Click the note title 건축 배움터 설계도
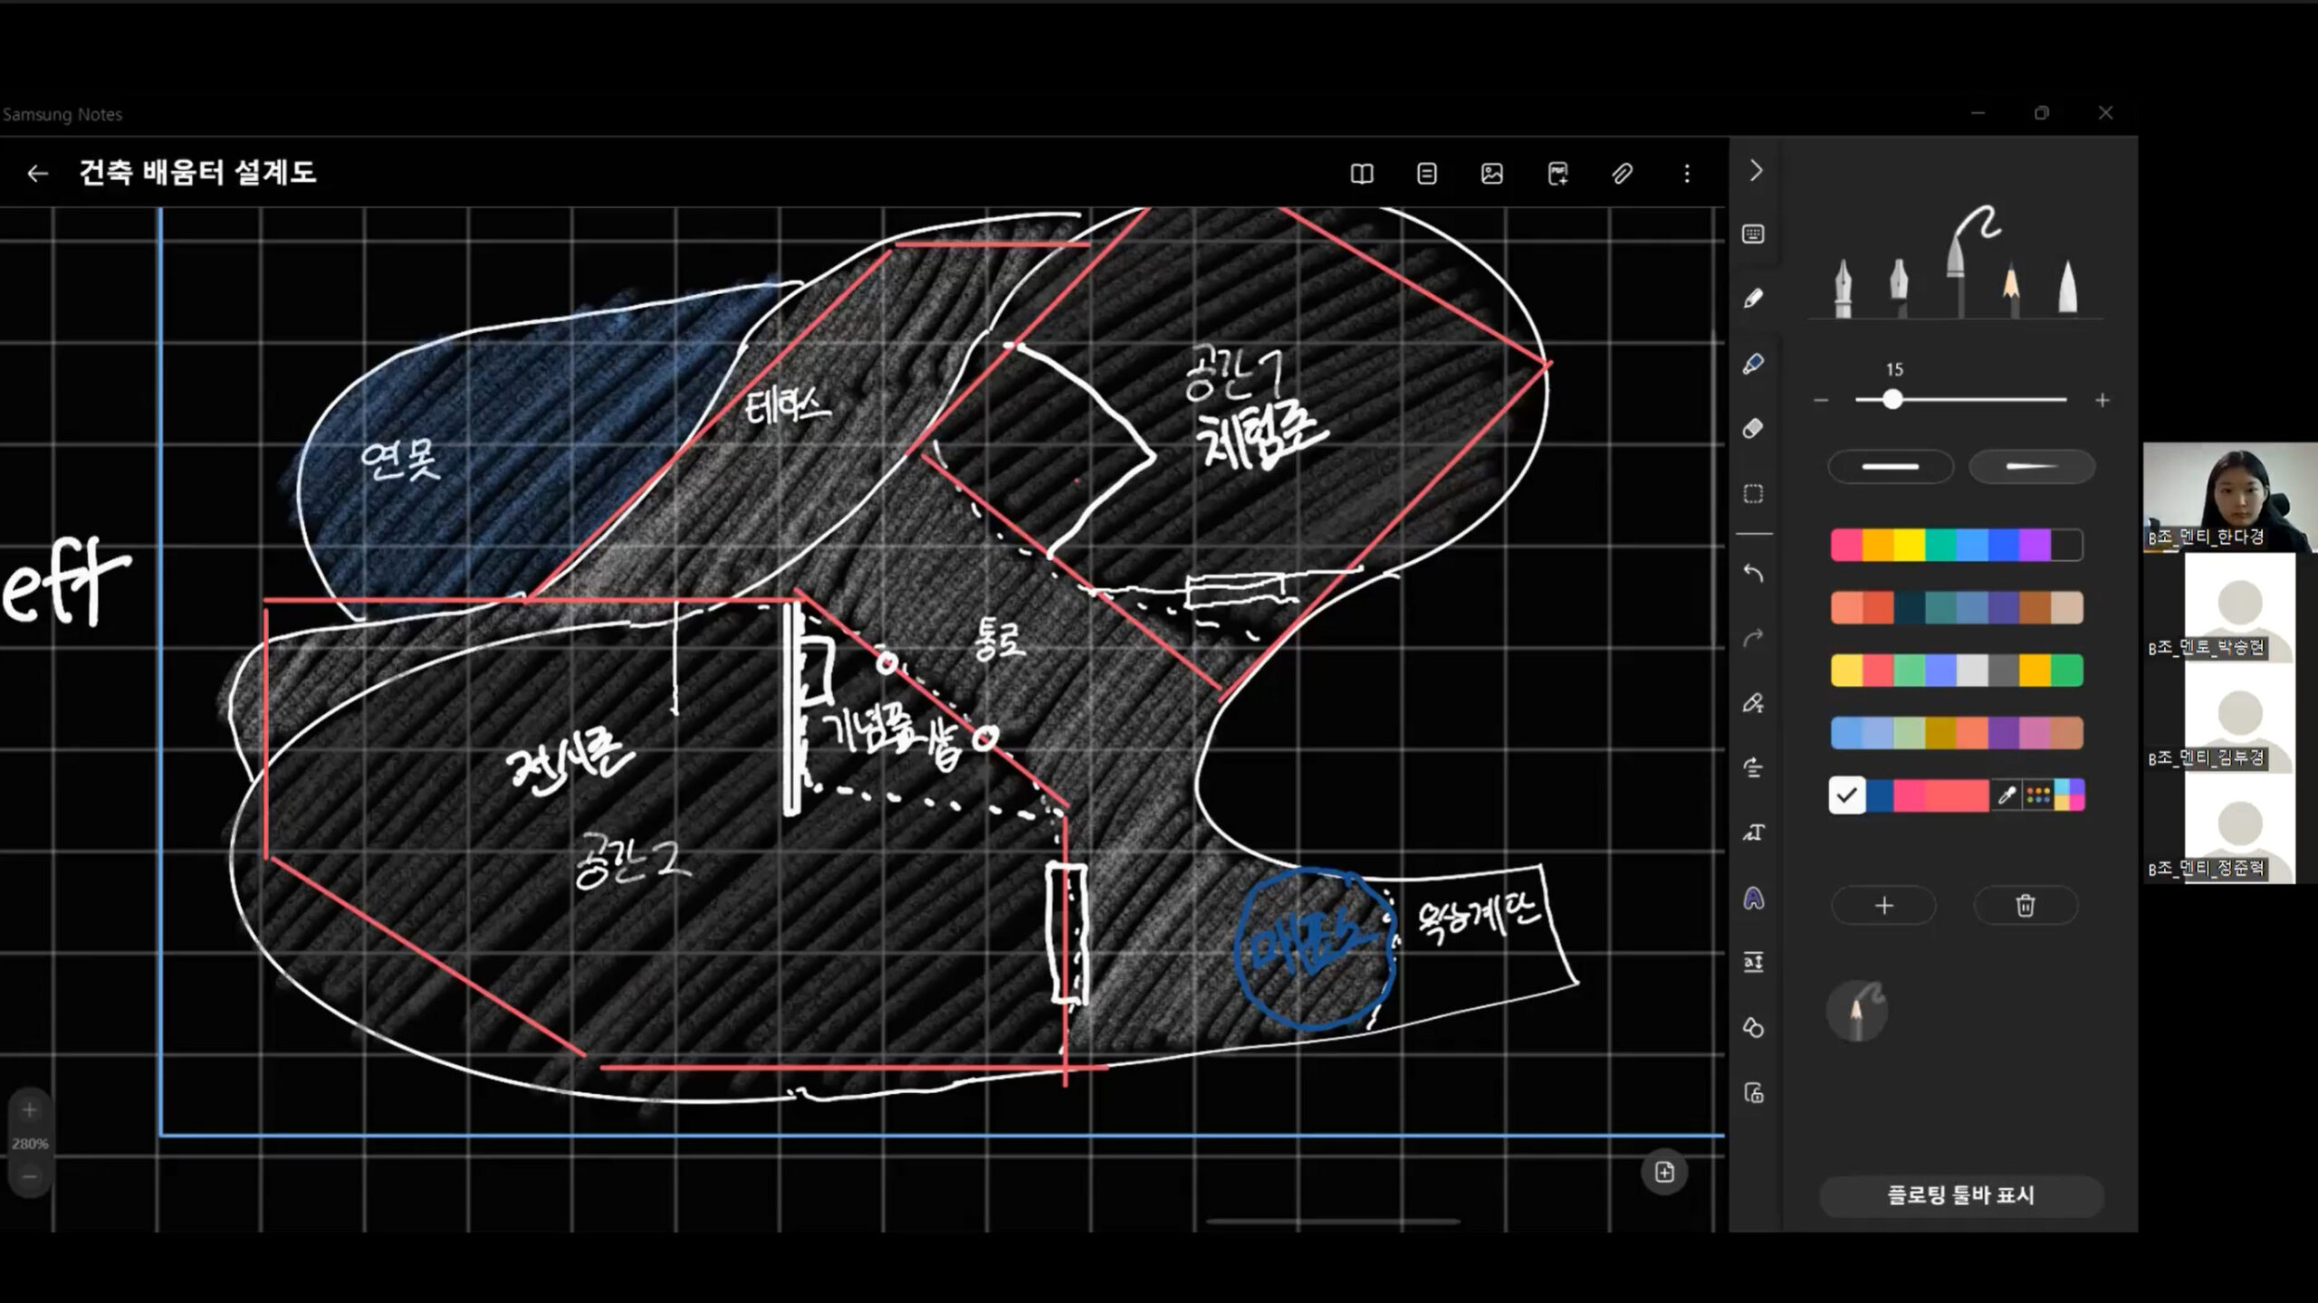Viewport: 2318px width, 1303px height. point(197,172)
